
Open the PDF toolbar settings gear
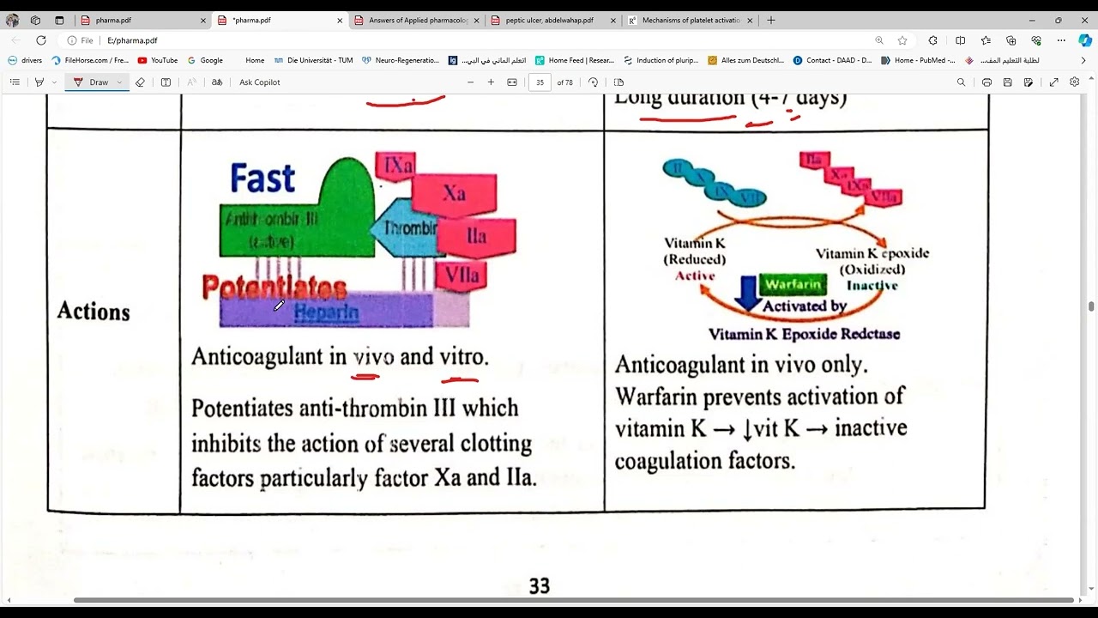point(1074,82)
